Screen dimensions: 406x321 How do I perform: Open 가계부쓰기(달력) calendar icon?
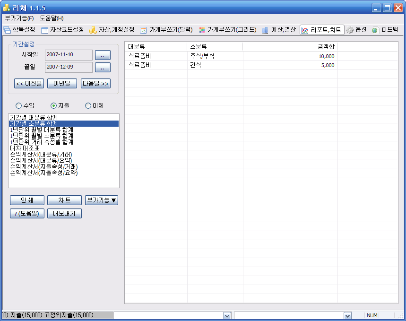(x=143, y=30)
